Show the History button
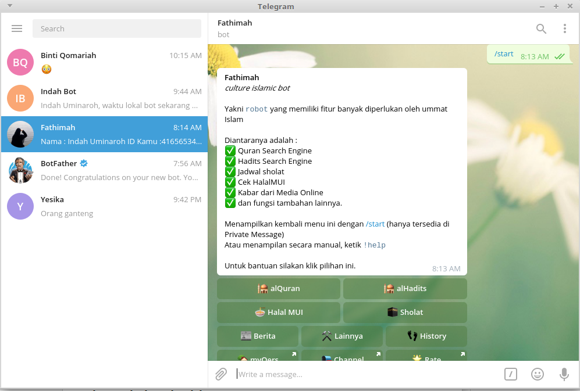Image resolution: width=580 pixels, height=391 pixels. click(426, 336)
